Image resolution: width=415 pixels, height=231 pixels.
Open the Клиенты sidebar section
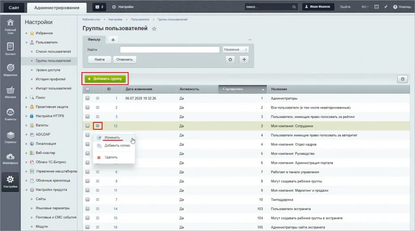click(10, 114)
